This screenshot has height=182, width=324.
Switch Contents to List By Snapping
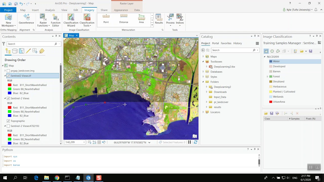coord(35,51)
